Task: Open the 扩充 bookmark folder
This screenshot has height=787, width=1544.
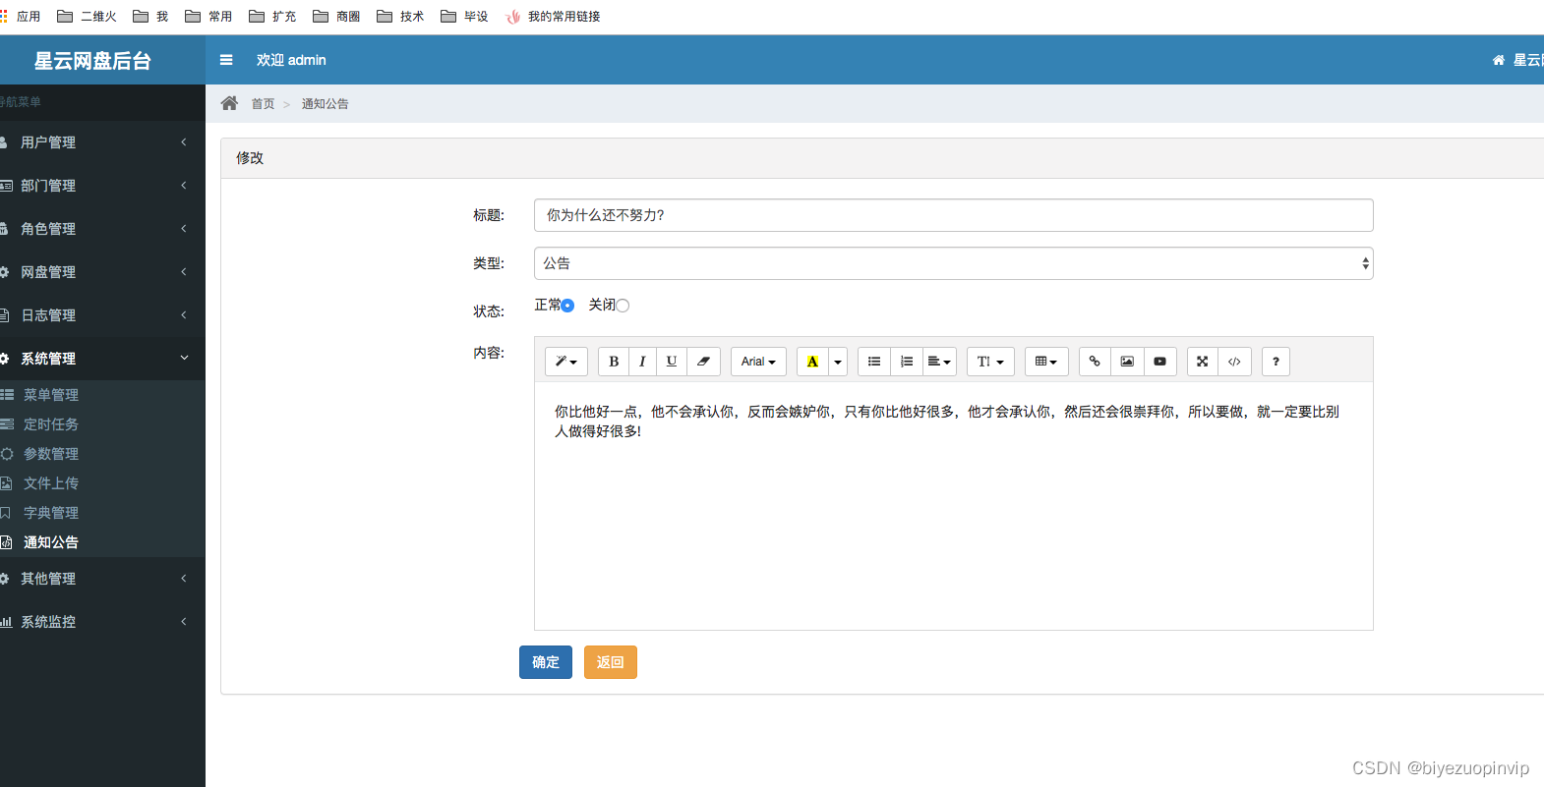Action: [x=272, y=17]
